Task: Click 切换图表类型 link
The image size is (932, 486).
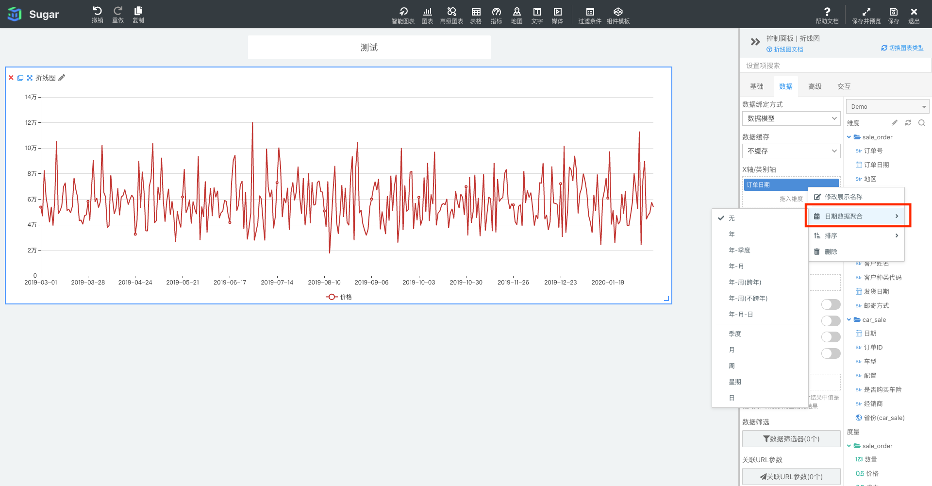Action: 902,48
